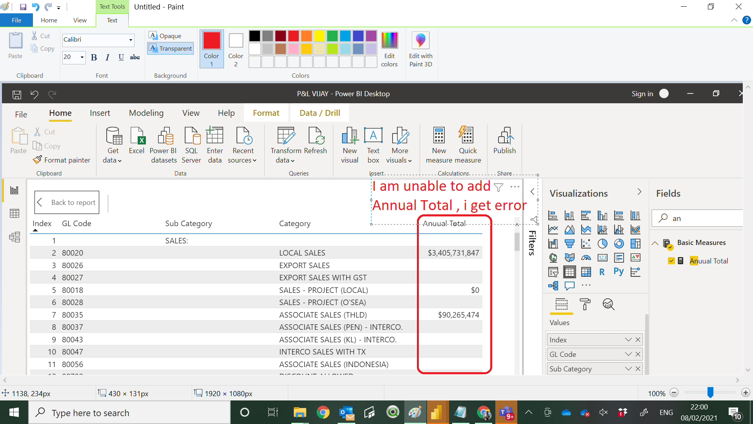Insert a Gauge visual
Screen dimensions: 753x424
pyautogui.click(x=586, y=258)
